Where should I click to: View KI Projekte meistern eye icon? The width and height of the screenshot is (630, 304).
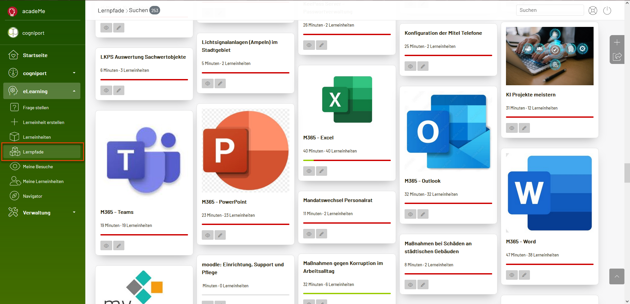click(x=512, y=128)
